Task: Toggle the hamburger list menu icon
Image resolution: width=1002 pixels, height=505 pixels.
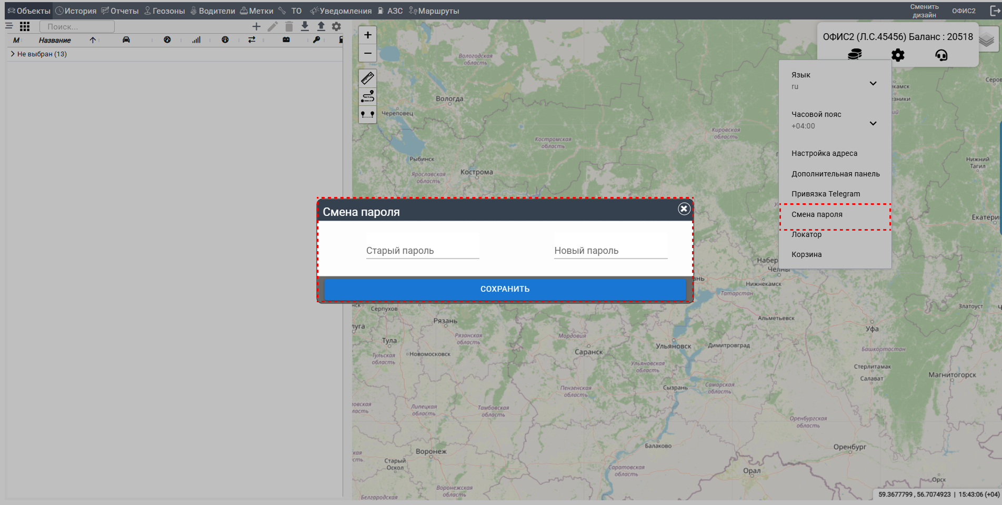Action: pos(9,26)
